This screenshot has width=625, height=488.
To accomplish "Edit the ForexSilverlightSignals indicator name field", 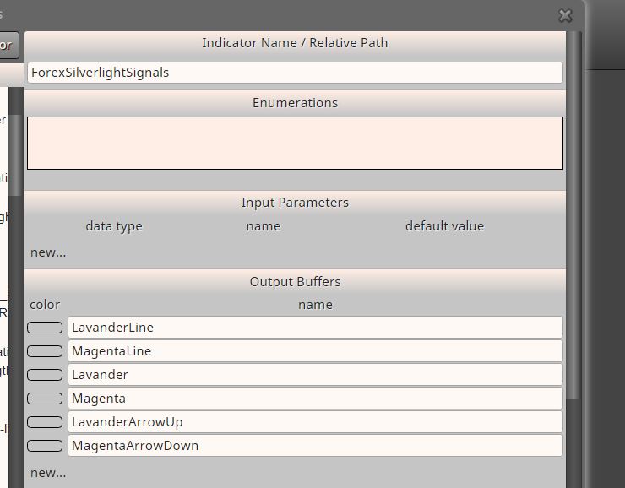I will pos(295,73).
